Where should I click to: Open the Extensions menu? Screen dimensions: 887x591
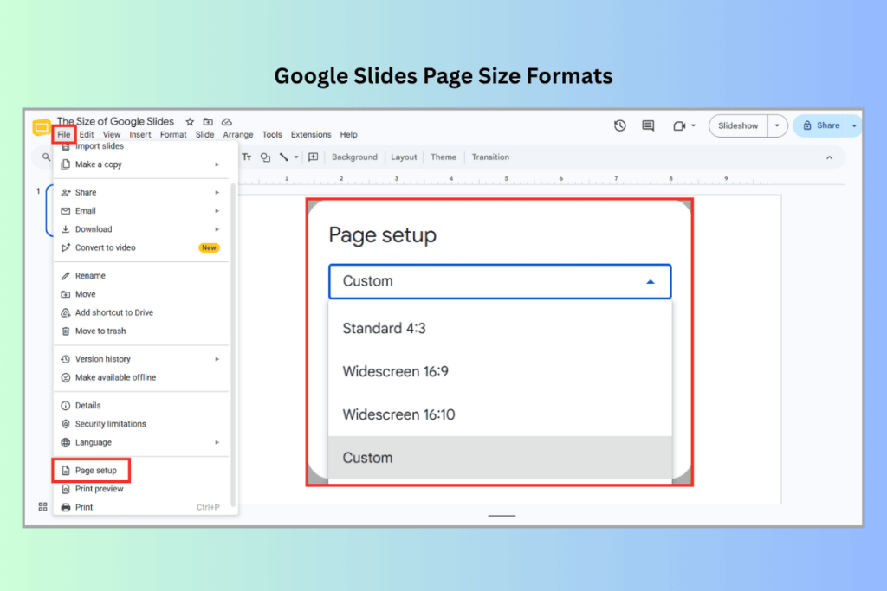(x=311, y=134)
